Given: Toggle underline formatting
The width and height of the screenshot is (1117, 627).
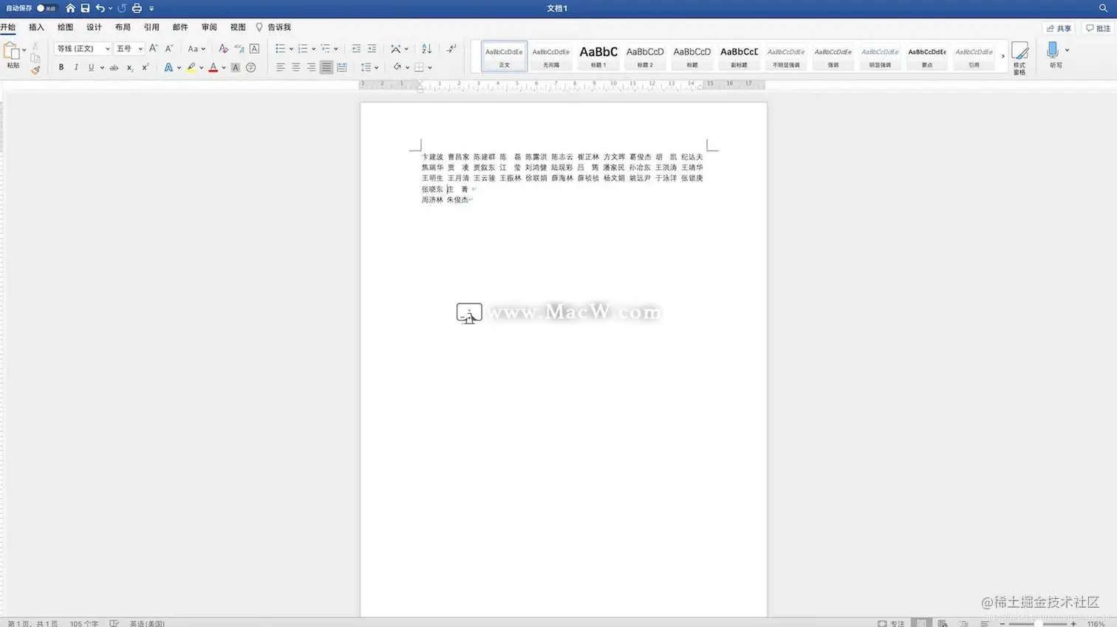Looking at the screenshot, I should [91, 67].
